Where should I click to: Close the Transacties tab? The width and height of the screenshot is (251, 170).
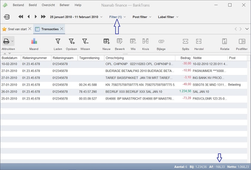(62, 29)
